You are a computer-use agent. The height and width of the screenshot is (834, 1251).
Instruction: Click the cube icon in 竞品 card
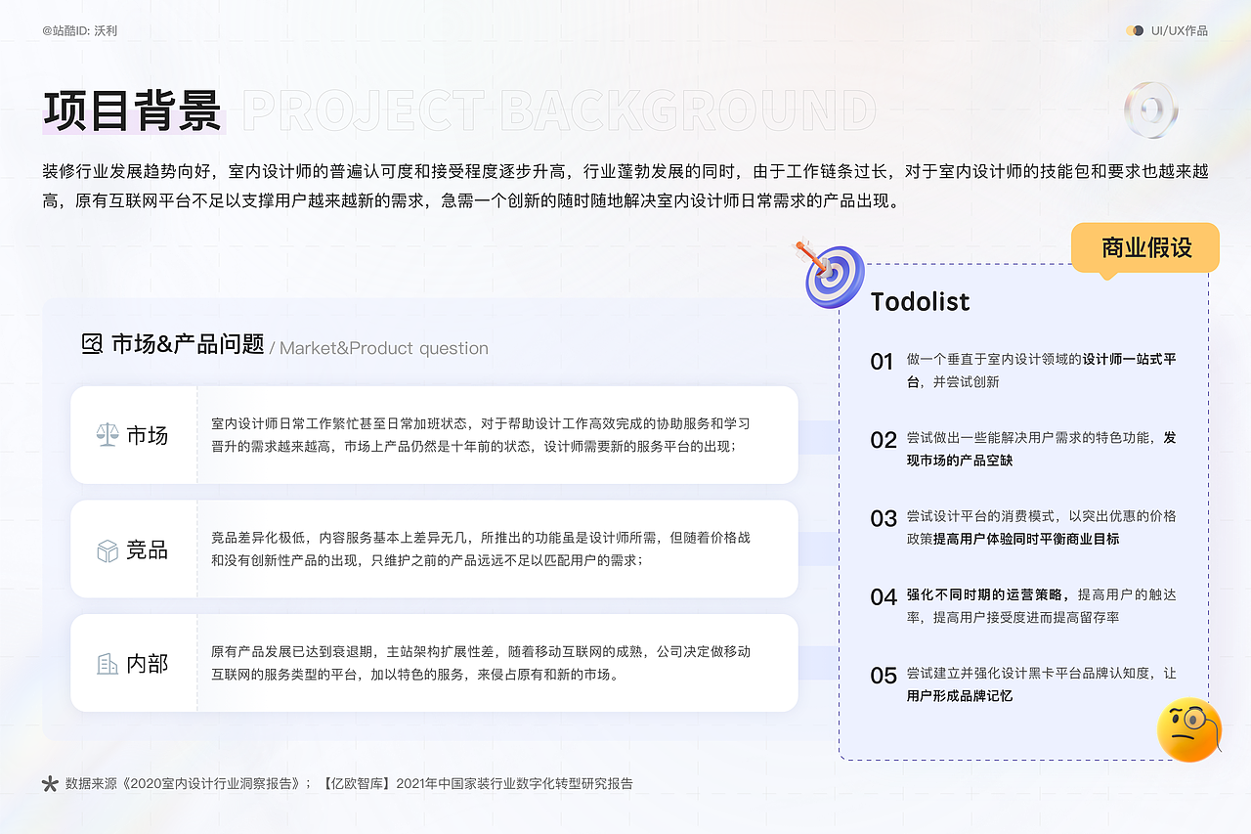tap(107, 550)
